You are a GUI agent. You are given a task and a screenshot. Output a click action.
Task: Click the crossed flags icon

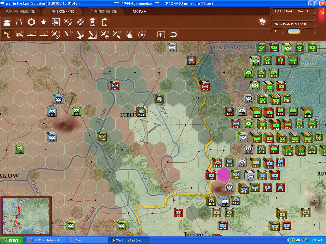point(262,22)
